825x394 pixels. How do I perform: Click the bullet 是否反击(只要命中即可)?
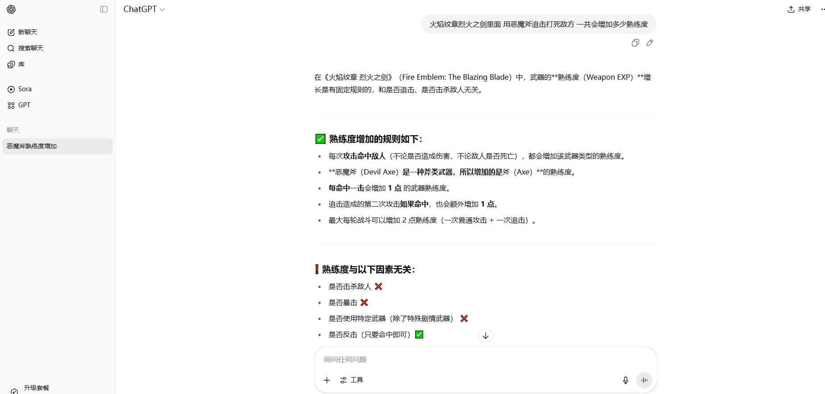pos(376,335)
